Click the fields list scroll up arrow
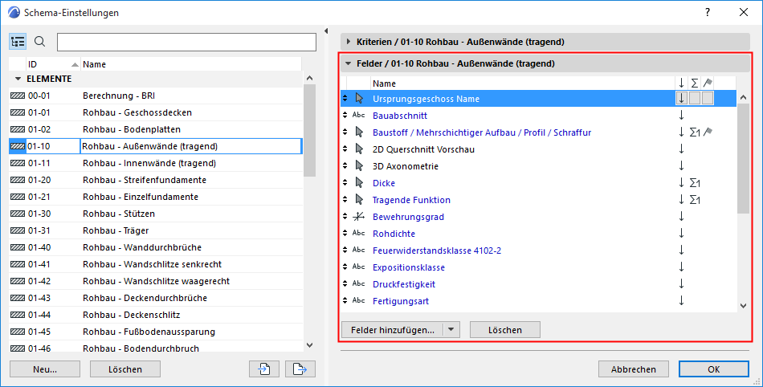Image resolution: width=763 pixels, height=387 pixels. (743, 97)
